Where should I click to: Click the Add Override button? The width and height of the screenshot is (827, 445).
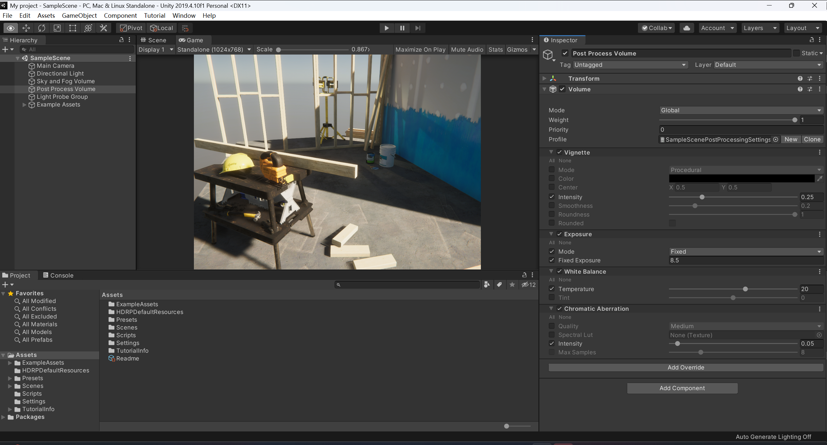coord(685,367)
